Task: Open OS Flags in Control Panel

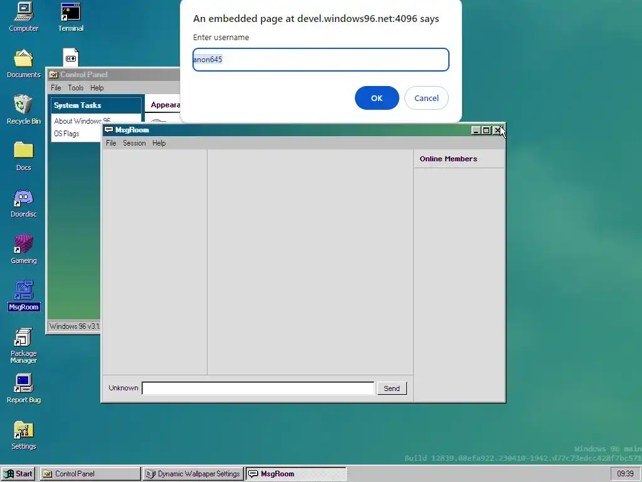Action: (x=66, y=134)
